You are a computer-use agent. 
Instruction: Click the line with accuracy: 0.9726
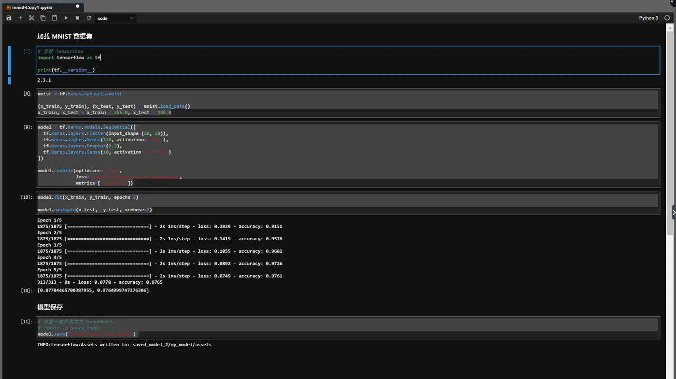(160, 264)
